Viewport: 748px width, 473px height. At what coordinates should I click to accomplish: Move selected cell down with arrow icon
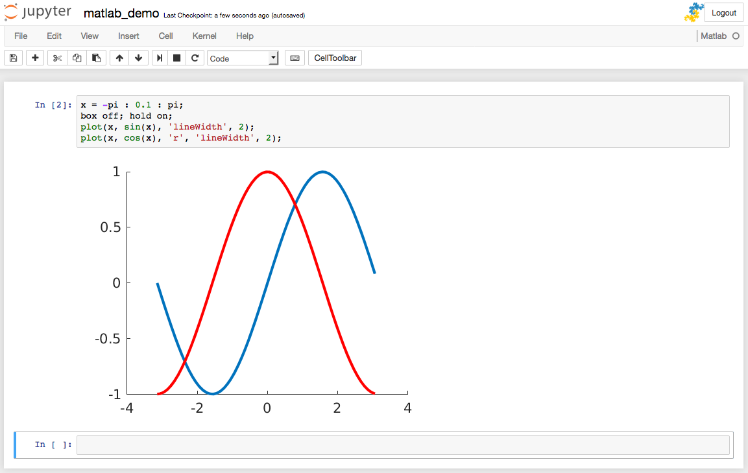(139, 58)
